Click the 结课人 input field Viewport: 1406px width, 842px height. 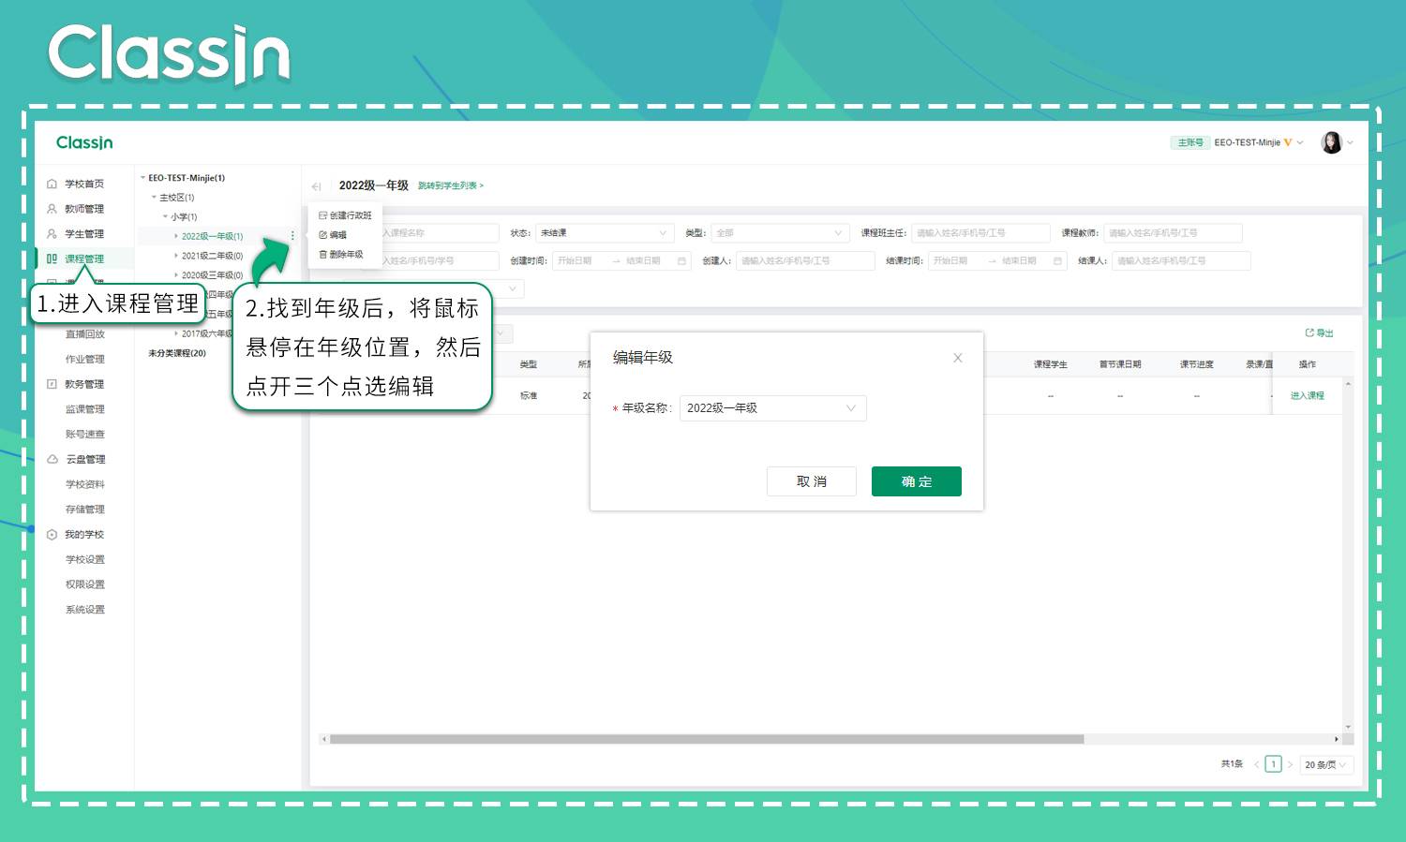pos(1181,261)
